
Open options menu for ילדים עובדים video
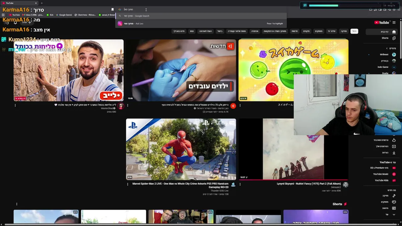pyautogui.click(x=128, y=105)
